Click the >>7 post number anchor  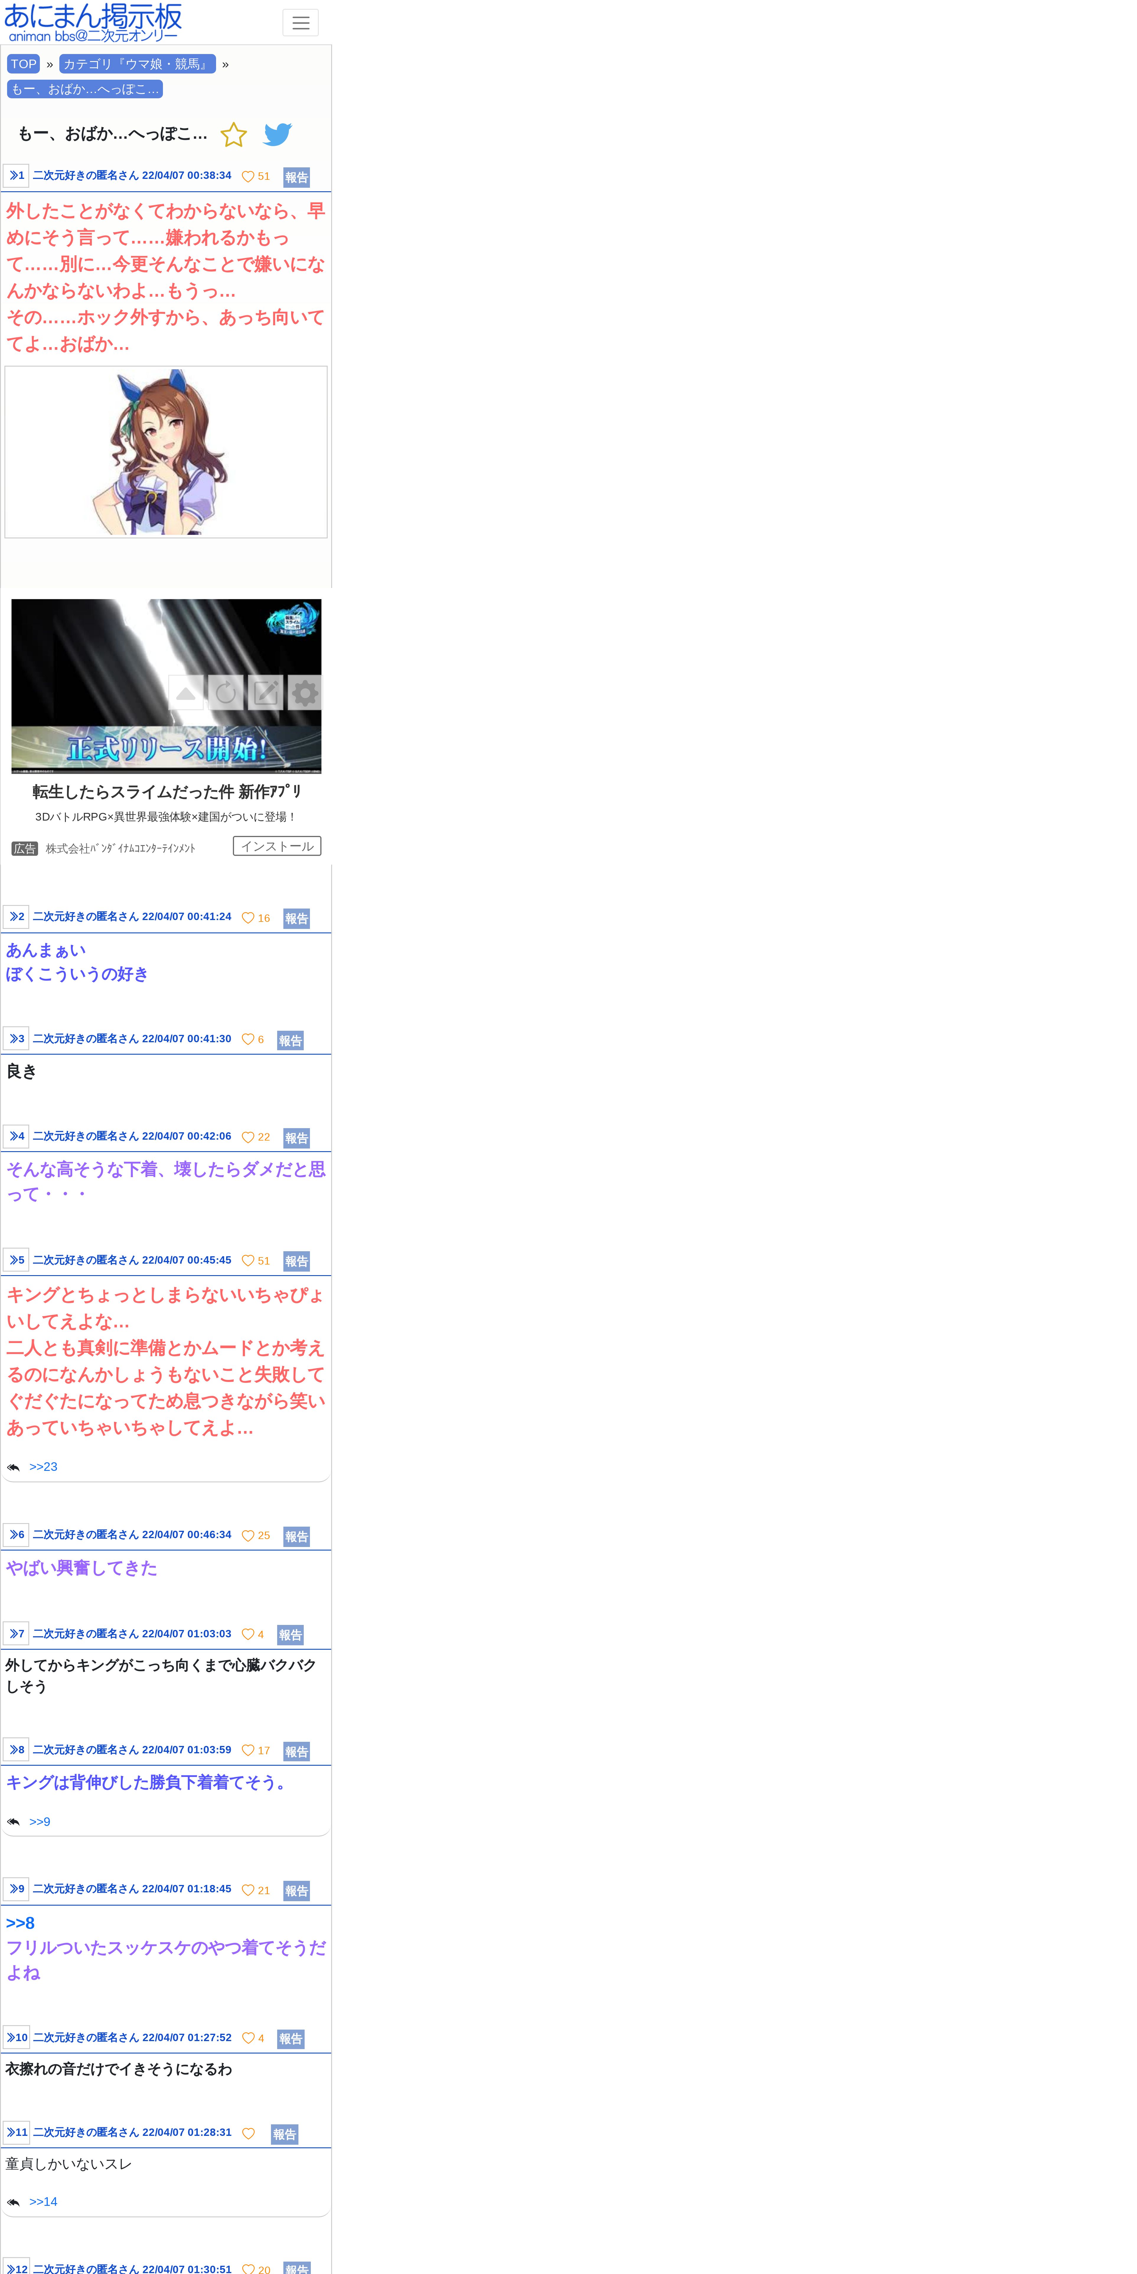click(x=16, y=1633)
